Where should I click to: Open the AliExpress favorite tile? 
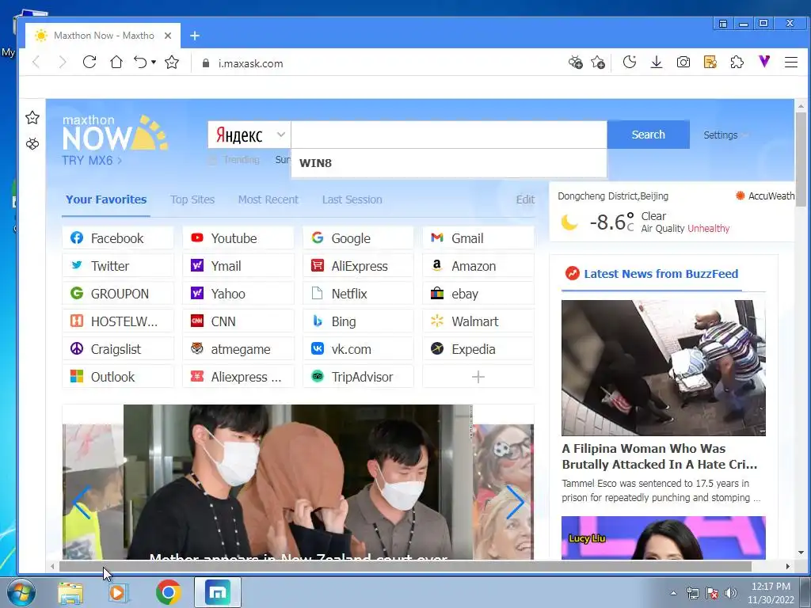pos(359,266)
